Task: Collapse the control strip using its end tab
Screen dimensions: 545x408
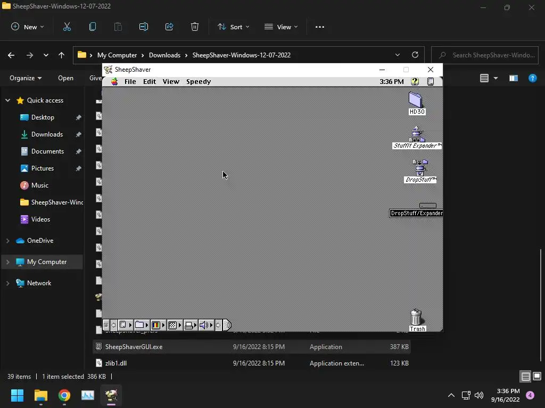Action: click(x=227, y=325)
